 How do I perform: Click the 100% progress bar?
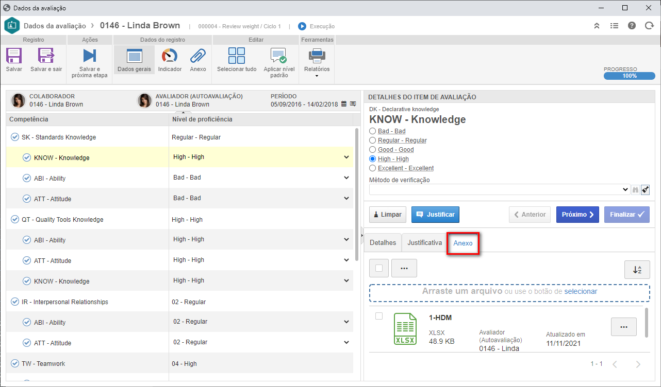(630, 76)
